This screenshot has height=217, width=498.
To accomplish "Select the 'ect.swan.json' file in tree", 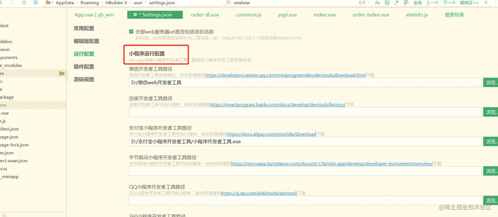I will 14,161.
